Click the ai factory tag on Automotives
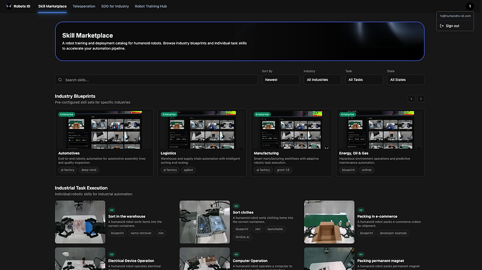 [x=68, y=170]
